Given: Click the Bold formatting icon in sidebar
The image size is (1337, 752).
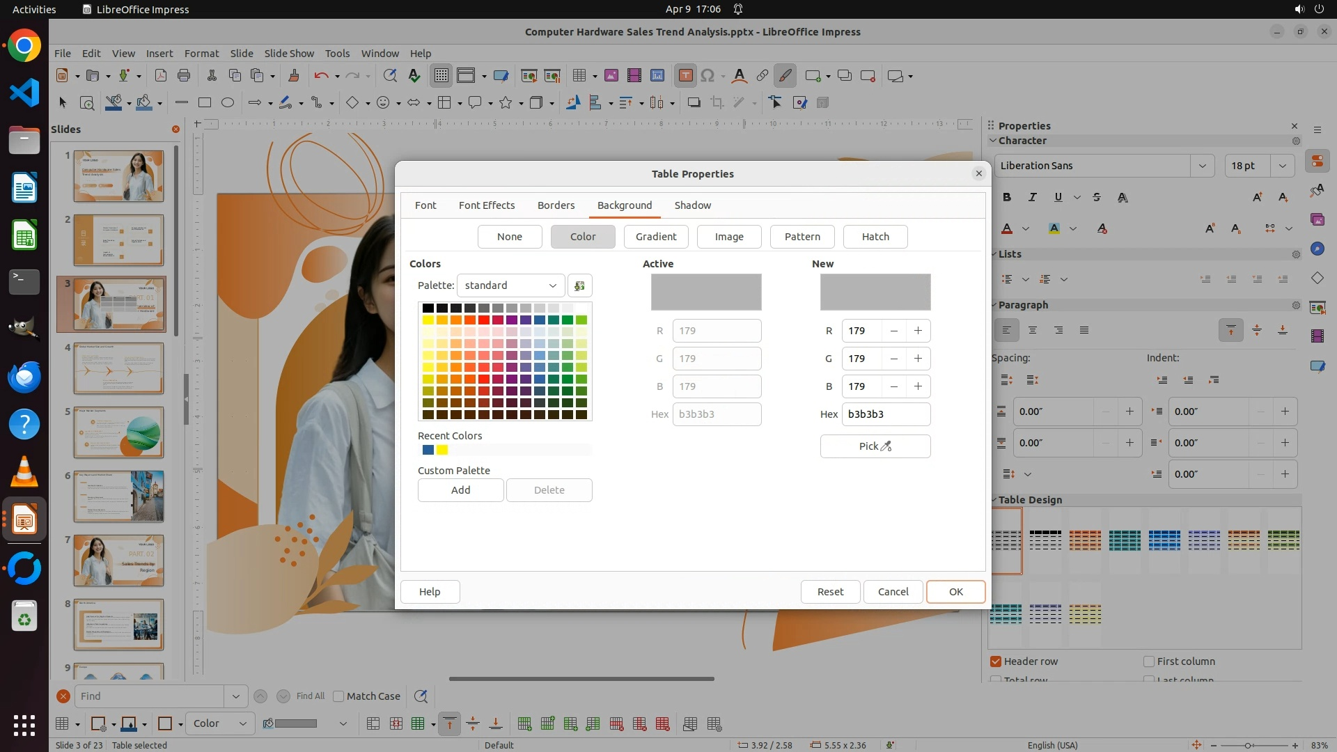Looking at the screenshot, I should (x=1007, y=198).
